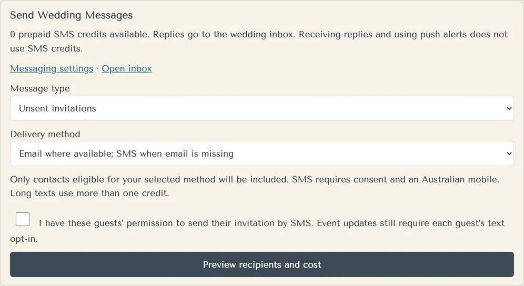Click the chevron arrow on Delivery method select
Image resolution: width=524 pixels, height=286 pixels.
[x=509, y=154]
